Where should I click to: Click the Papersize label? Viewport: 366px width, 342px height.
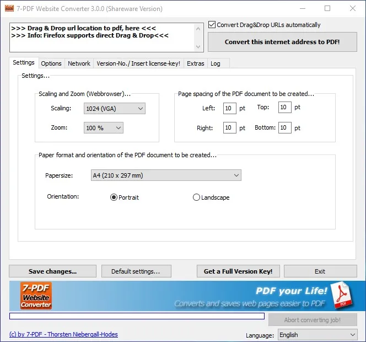pos(59,175)
